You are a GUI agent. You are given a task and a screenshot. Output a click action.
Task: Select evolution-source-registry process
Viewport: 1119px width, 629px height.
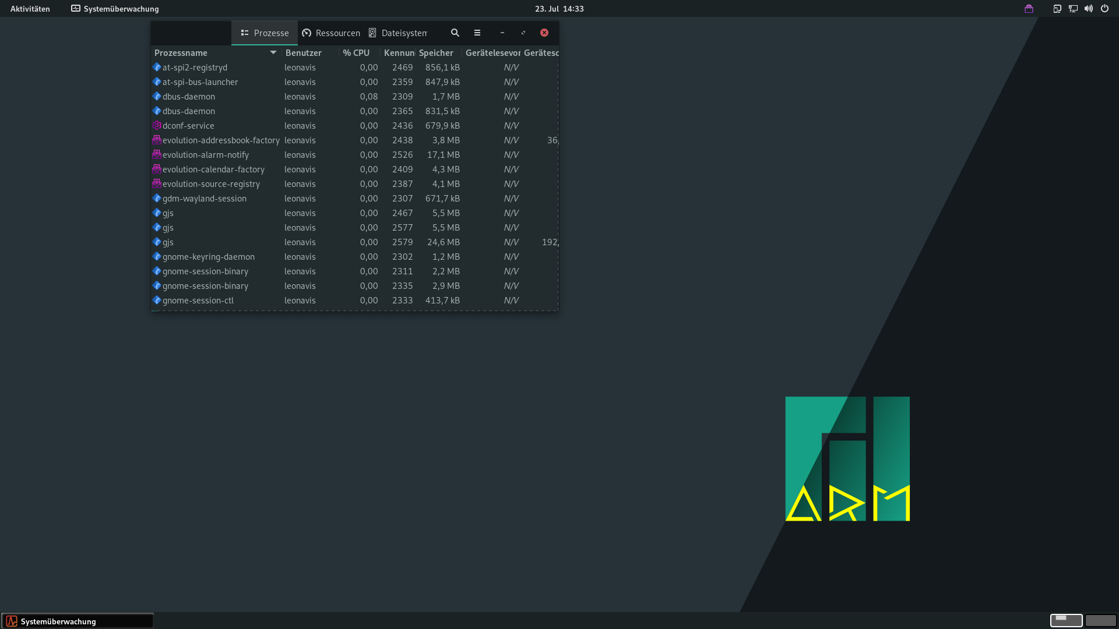coord(355,183)
